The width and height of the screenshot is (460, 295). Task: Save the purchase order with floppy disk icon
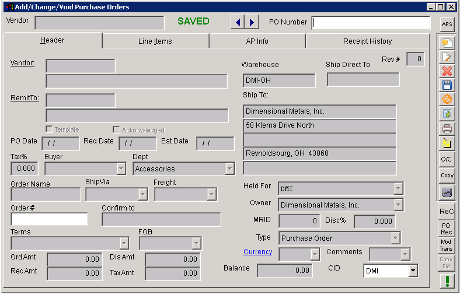[x=447, y=85]
